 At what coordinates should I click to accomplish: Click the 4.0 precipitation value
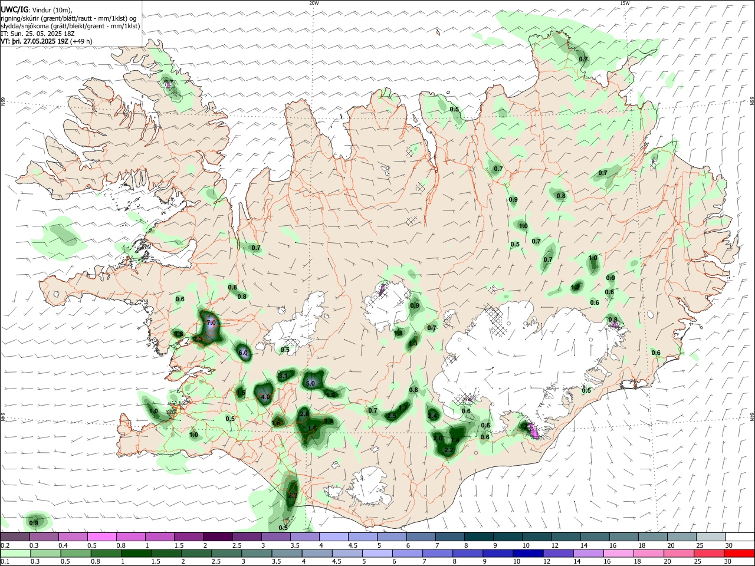265,397
